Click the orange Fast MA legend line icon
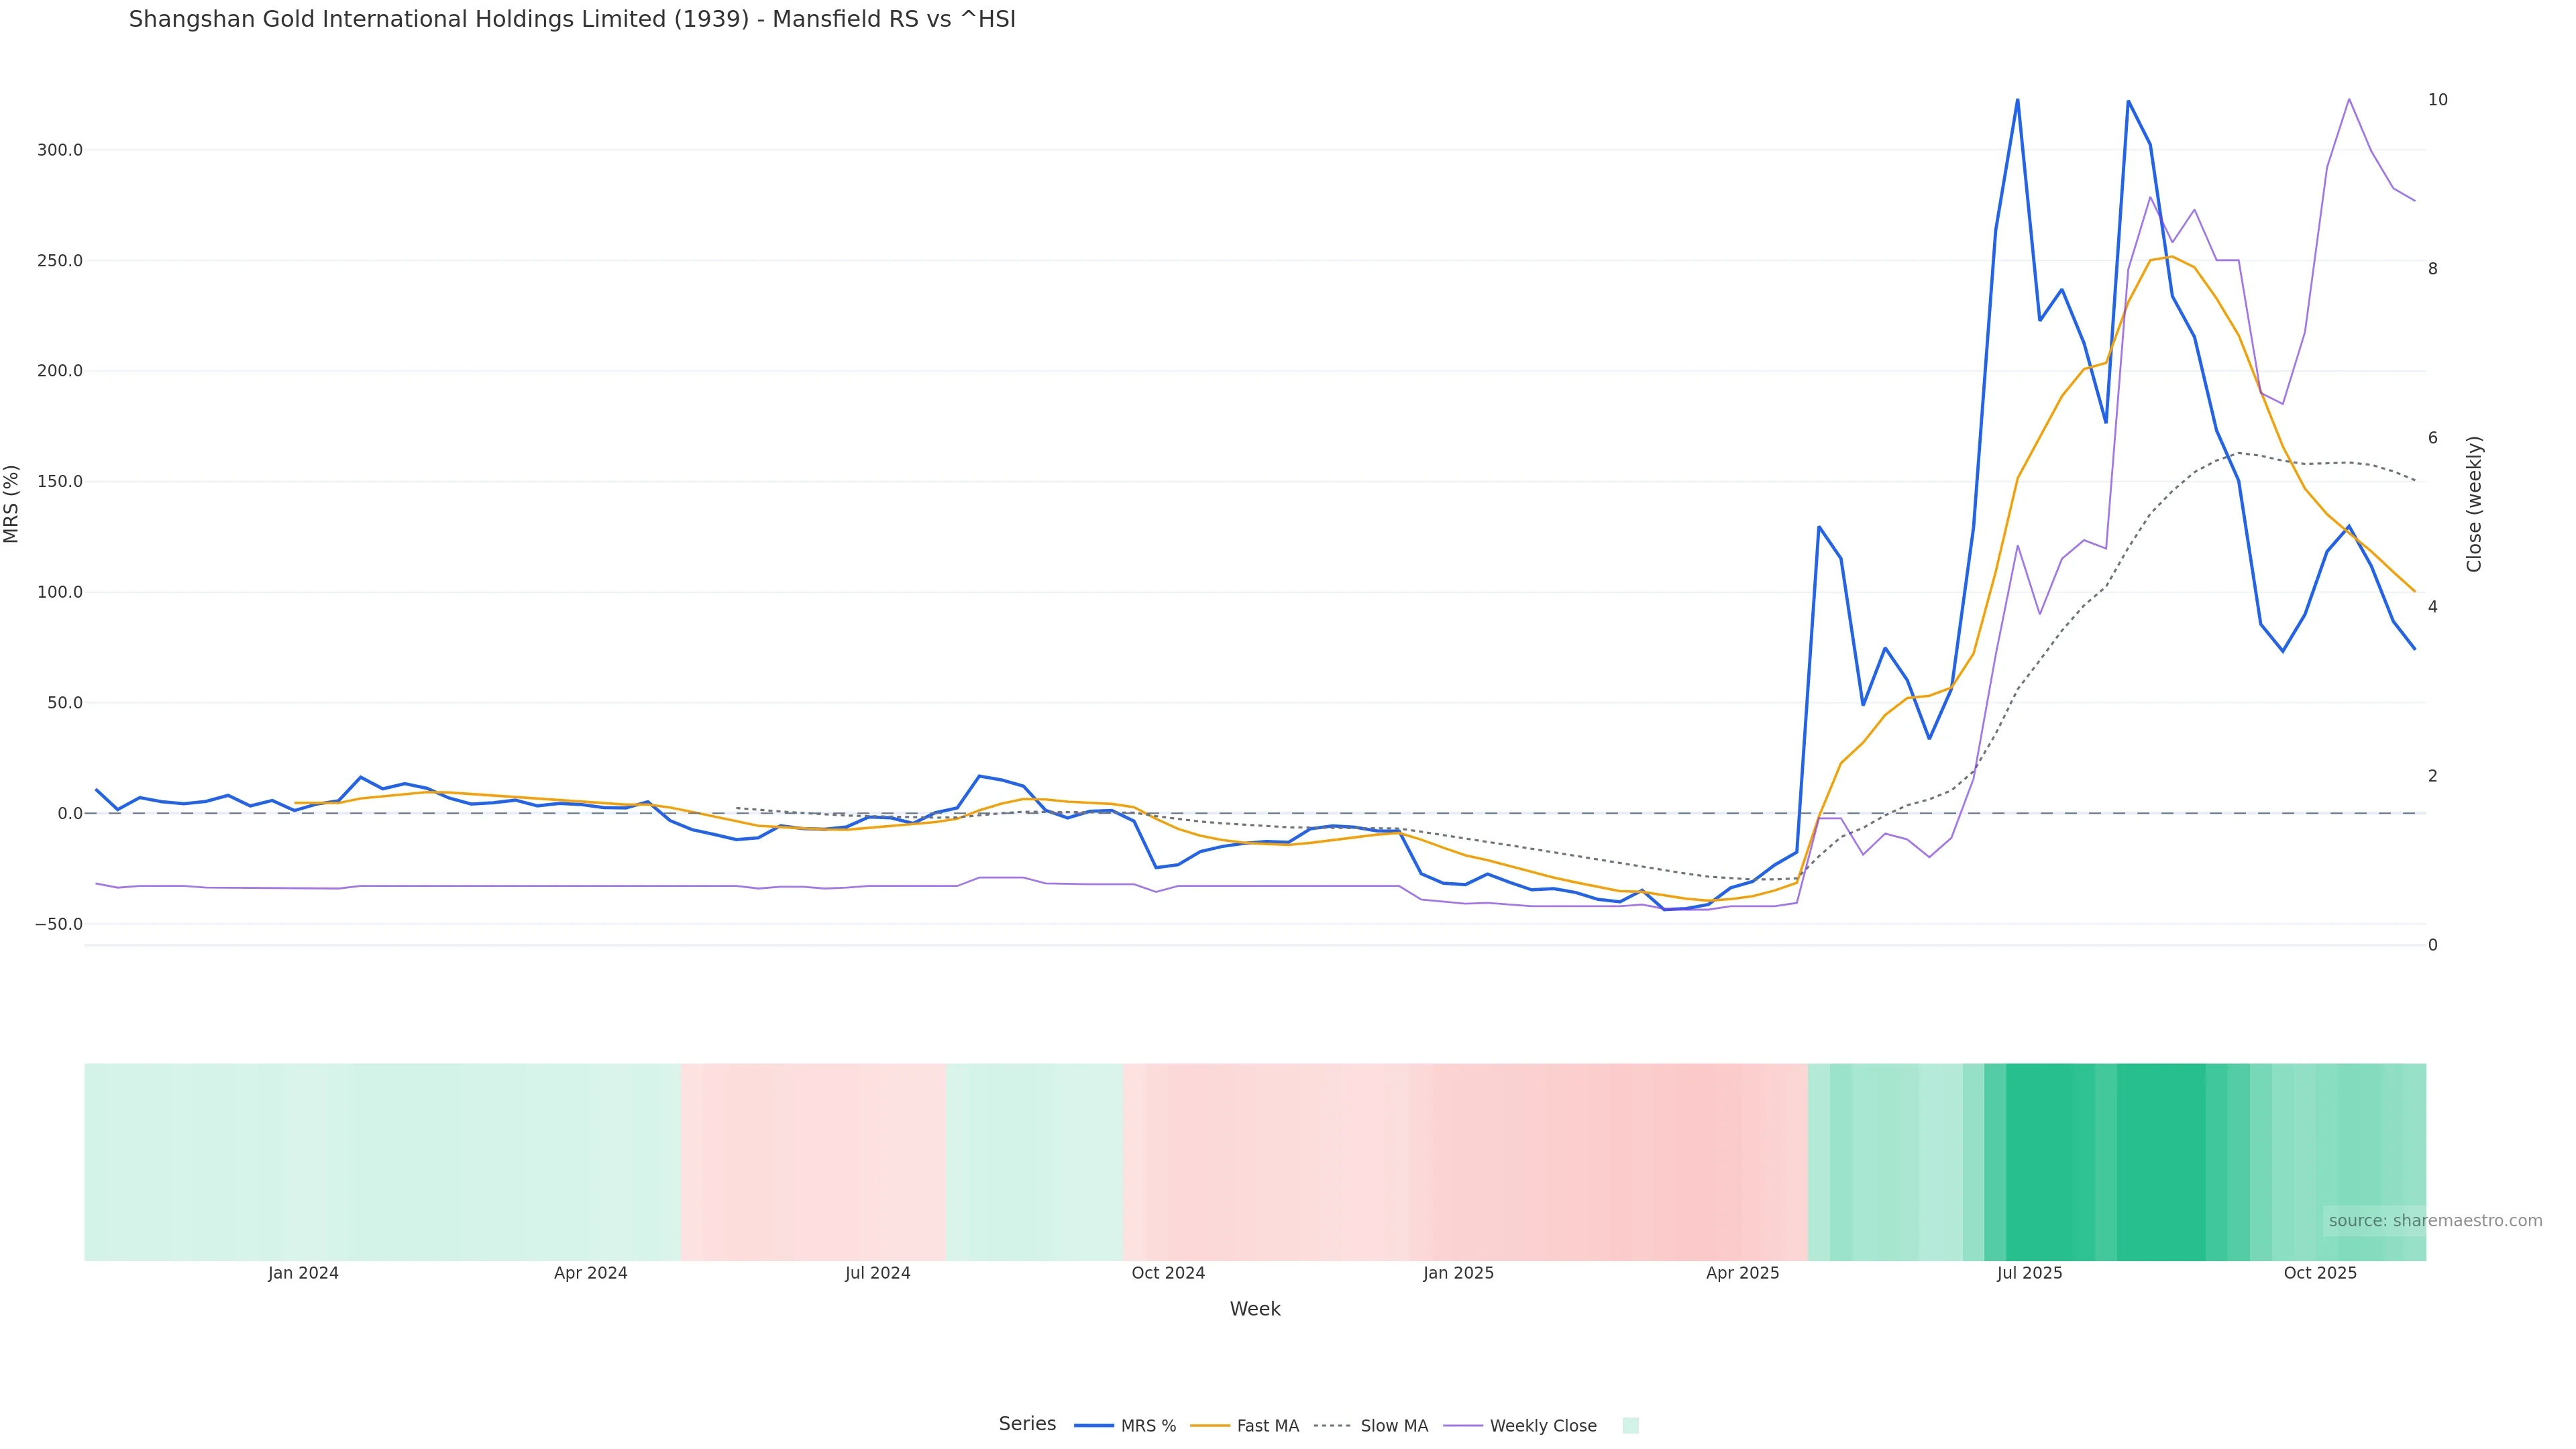Screen dimensions: 2576x1449 (x=1210, y=1426)
